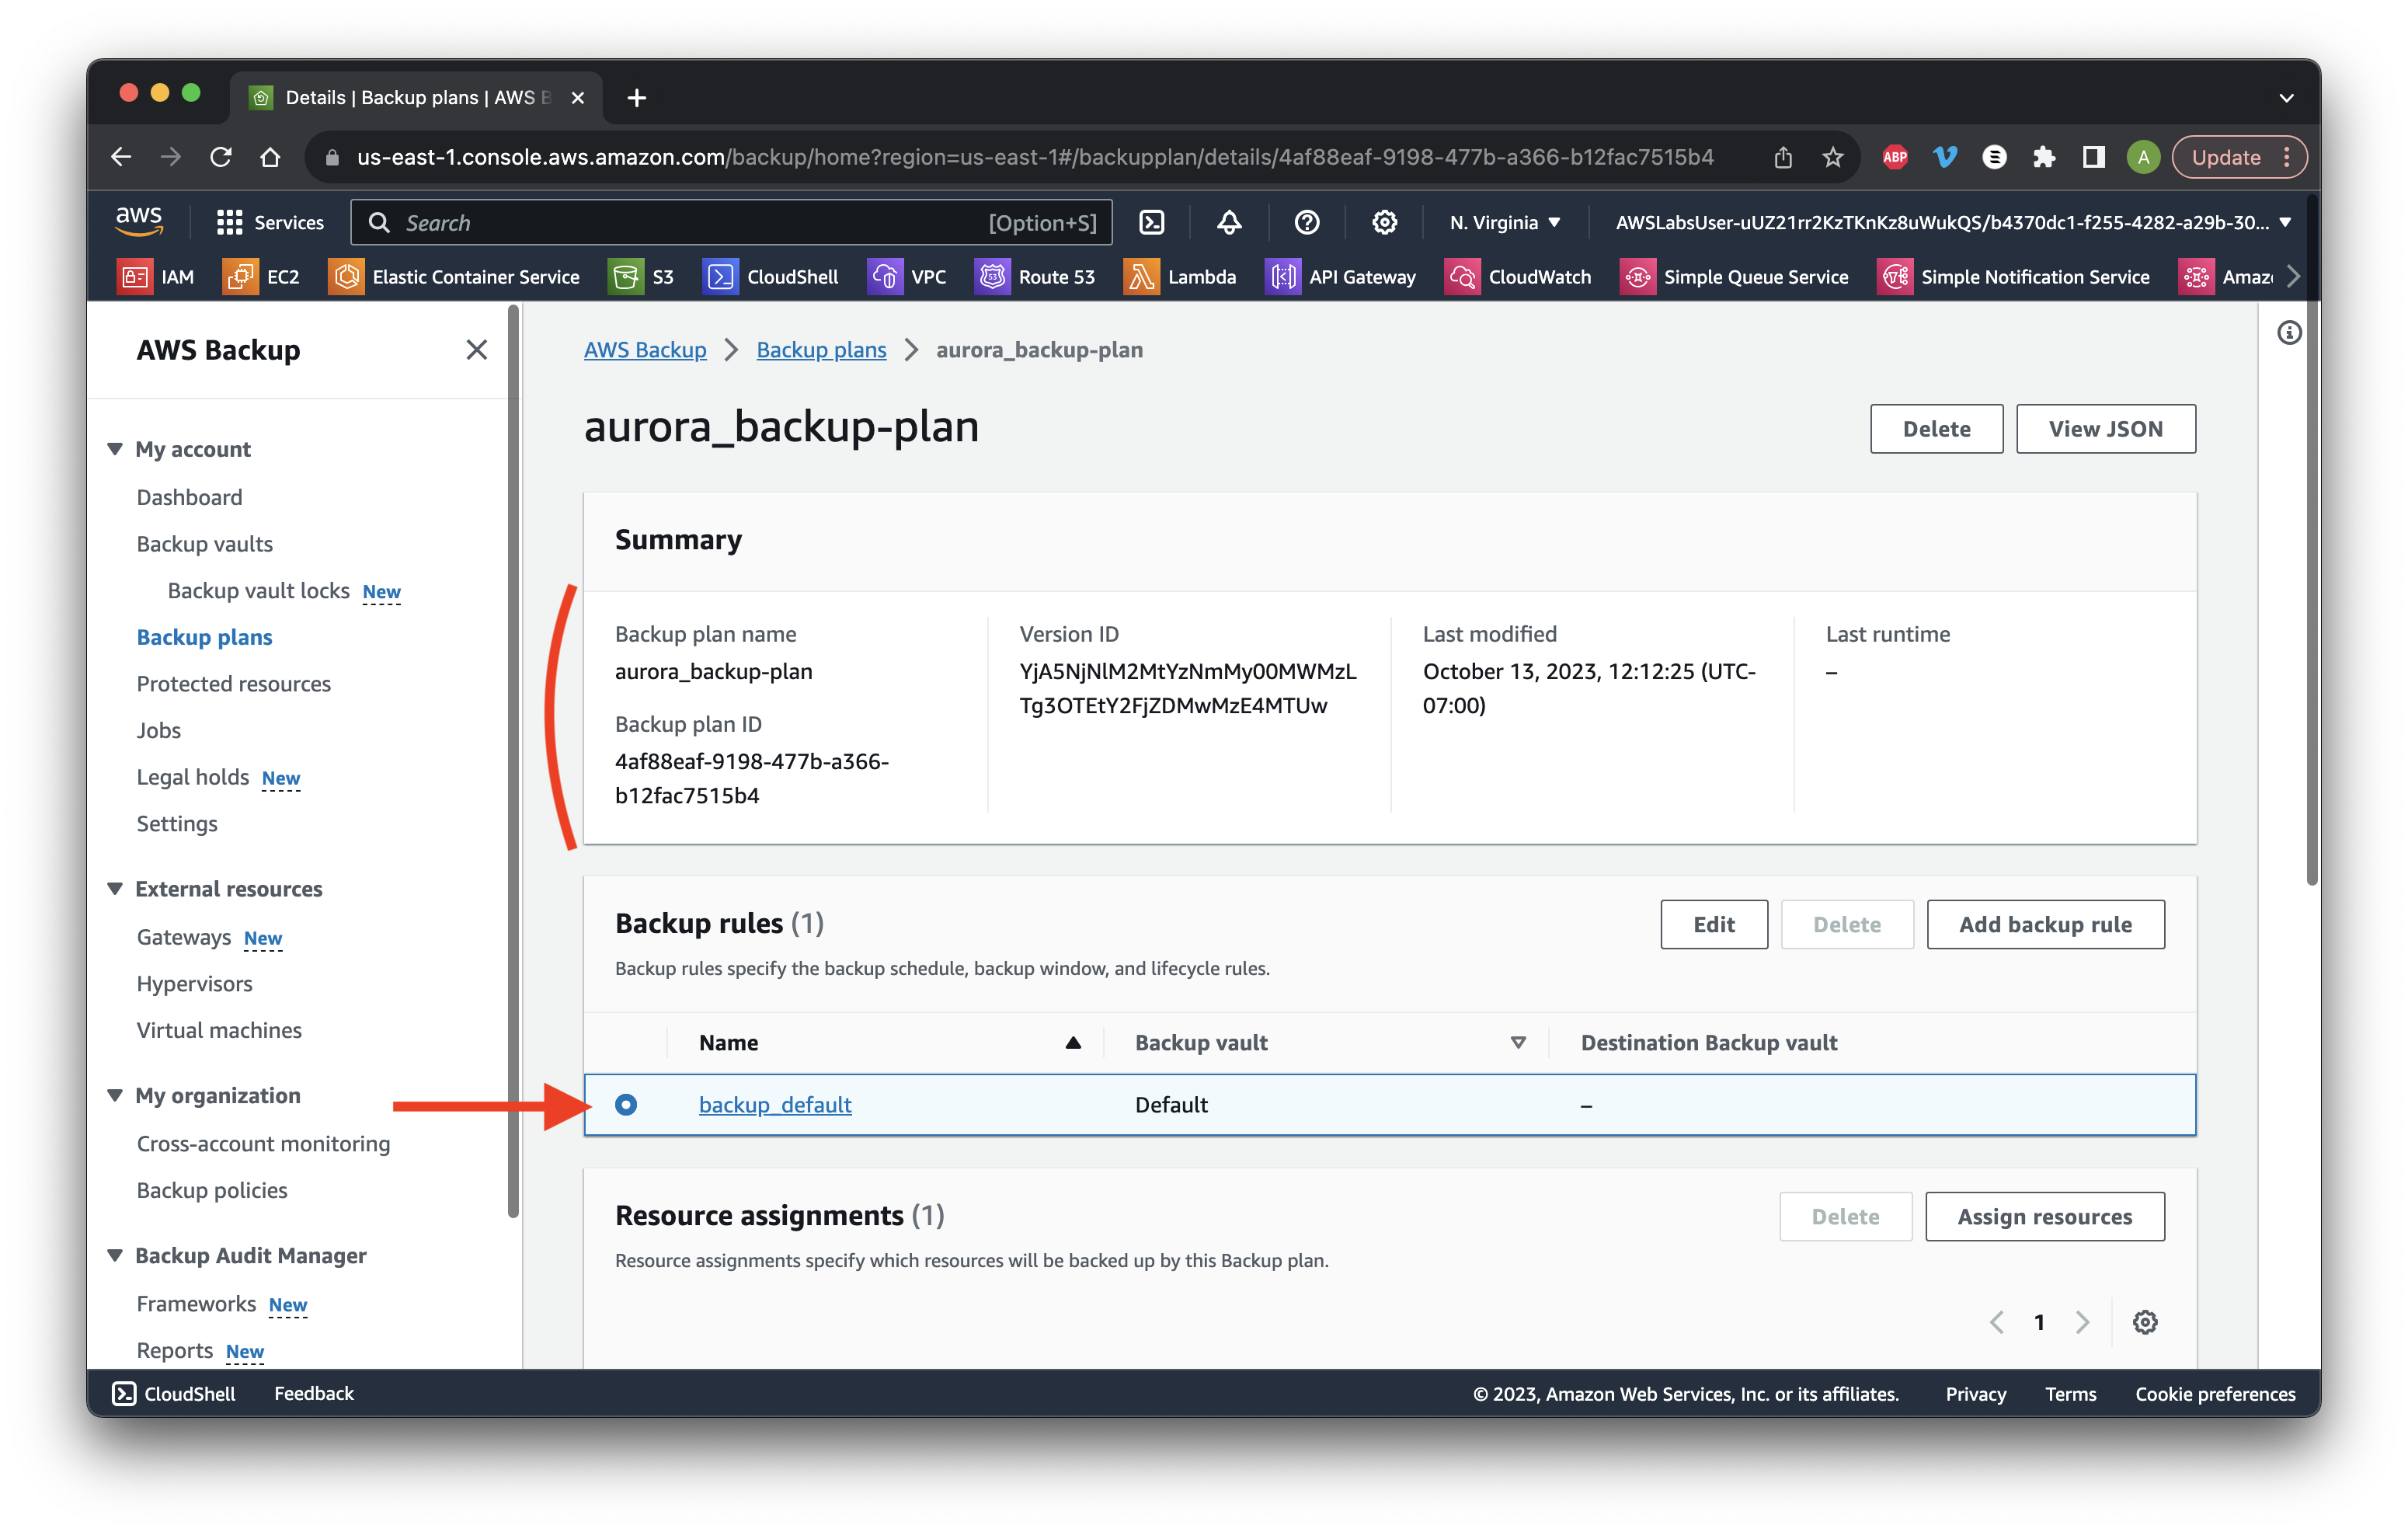Select the backup_default rule radio button
The height and width of the screenshot is (1532, 2408).
click(x=626, y=1104)
